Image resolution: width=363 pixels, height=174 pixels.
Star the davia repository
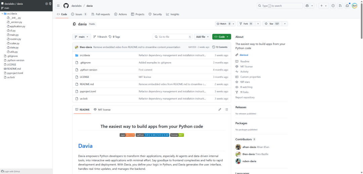click(x=271, y=24)
